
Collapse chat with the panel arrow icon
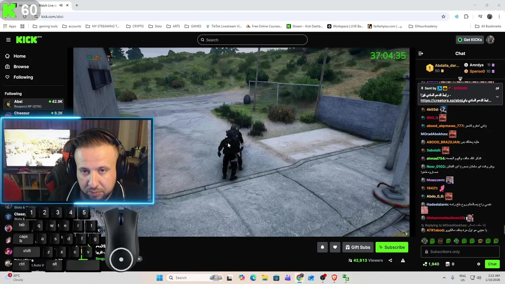coord(421,54)
